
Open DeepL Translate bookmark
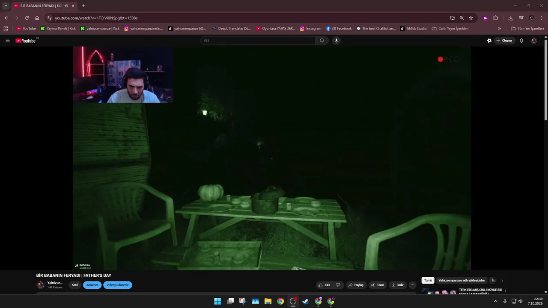click(232, 29)
